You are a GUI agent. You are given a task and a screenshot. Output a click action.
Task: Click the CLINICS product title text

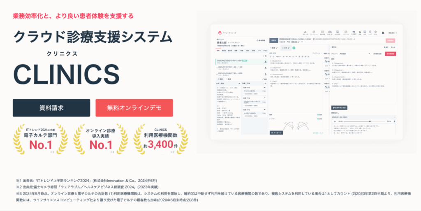click(x=66, y=75)
